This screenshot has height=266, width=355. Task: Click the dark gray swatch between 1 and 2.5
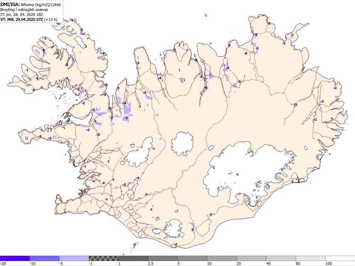click(133, 258)
